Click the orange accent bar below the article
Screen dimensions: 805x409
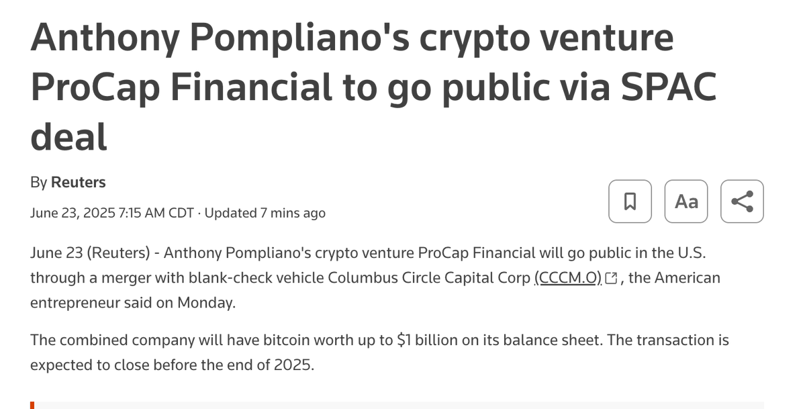coord(32,406)
